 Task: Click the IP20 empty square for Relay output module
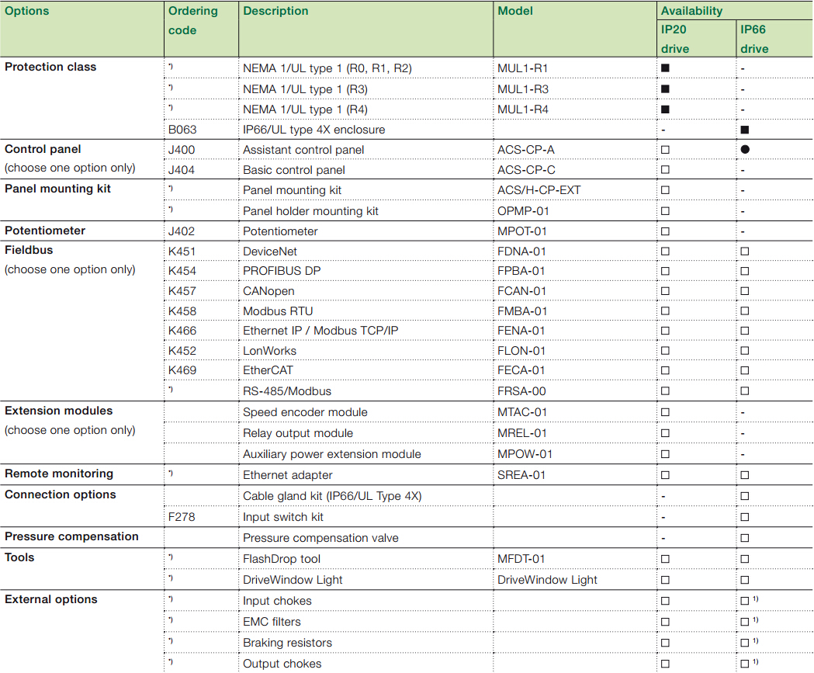pos(665,433)
